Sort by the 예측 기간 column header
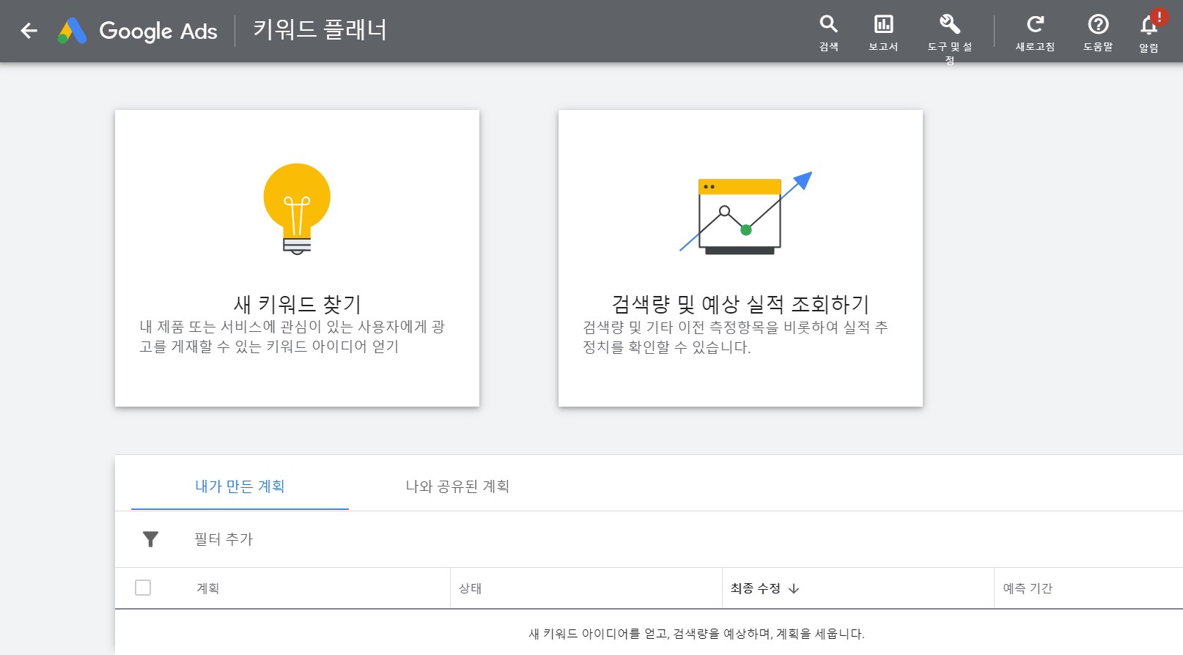The height and width of the screenshot is (655, 1183). click(x=1027, y=588)
